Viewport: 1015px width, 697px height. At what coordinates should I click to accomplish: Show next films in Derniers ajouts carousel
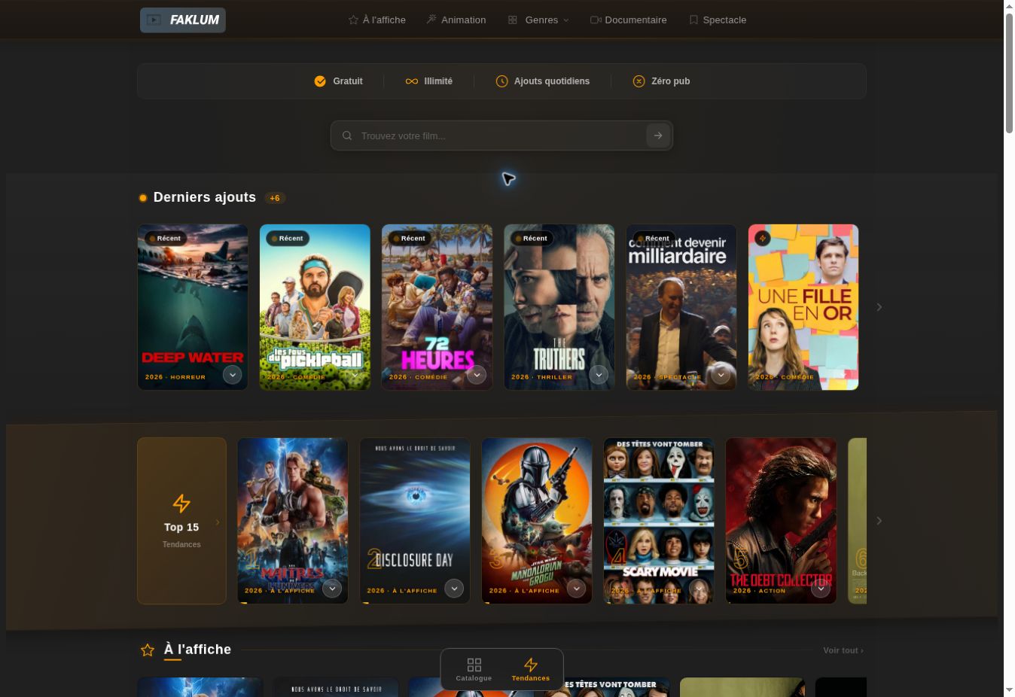tap(879, 307)
